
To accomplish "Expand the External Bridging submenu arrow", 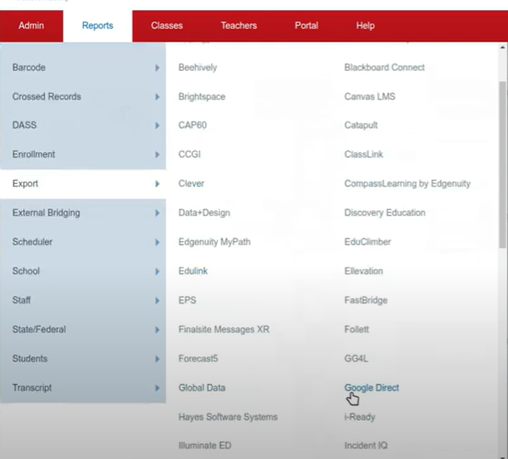I will pos(157,213).
